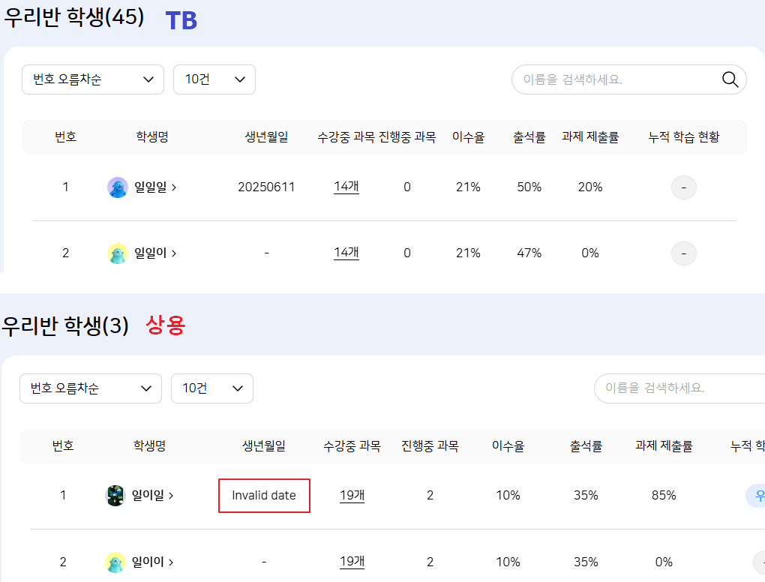The image size is (765, 582).
Task: Click 일일일 avatar in TB list
Action: click(x=118, y=187)
